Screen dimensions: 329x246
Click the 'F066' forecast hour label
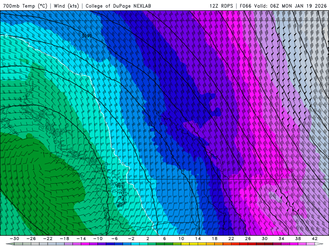coord(245,6)
